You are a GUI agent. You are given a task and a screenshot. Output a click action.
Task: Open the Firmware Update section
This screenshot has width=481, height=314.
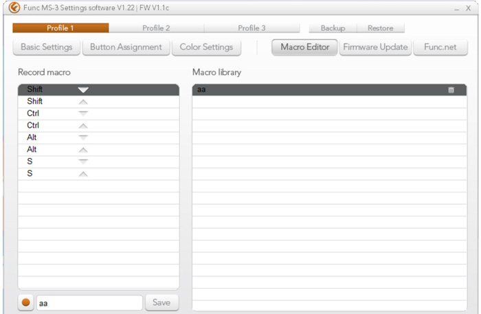(x=375, y=47)
